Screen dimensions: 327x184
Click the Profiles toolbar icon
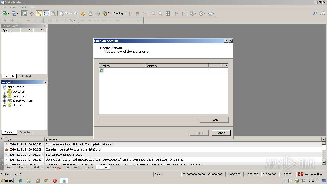pyautogui.click(x=14, y=14)
